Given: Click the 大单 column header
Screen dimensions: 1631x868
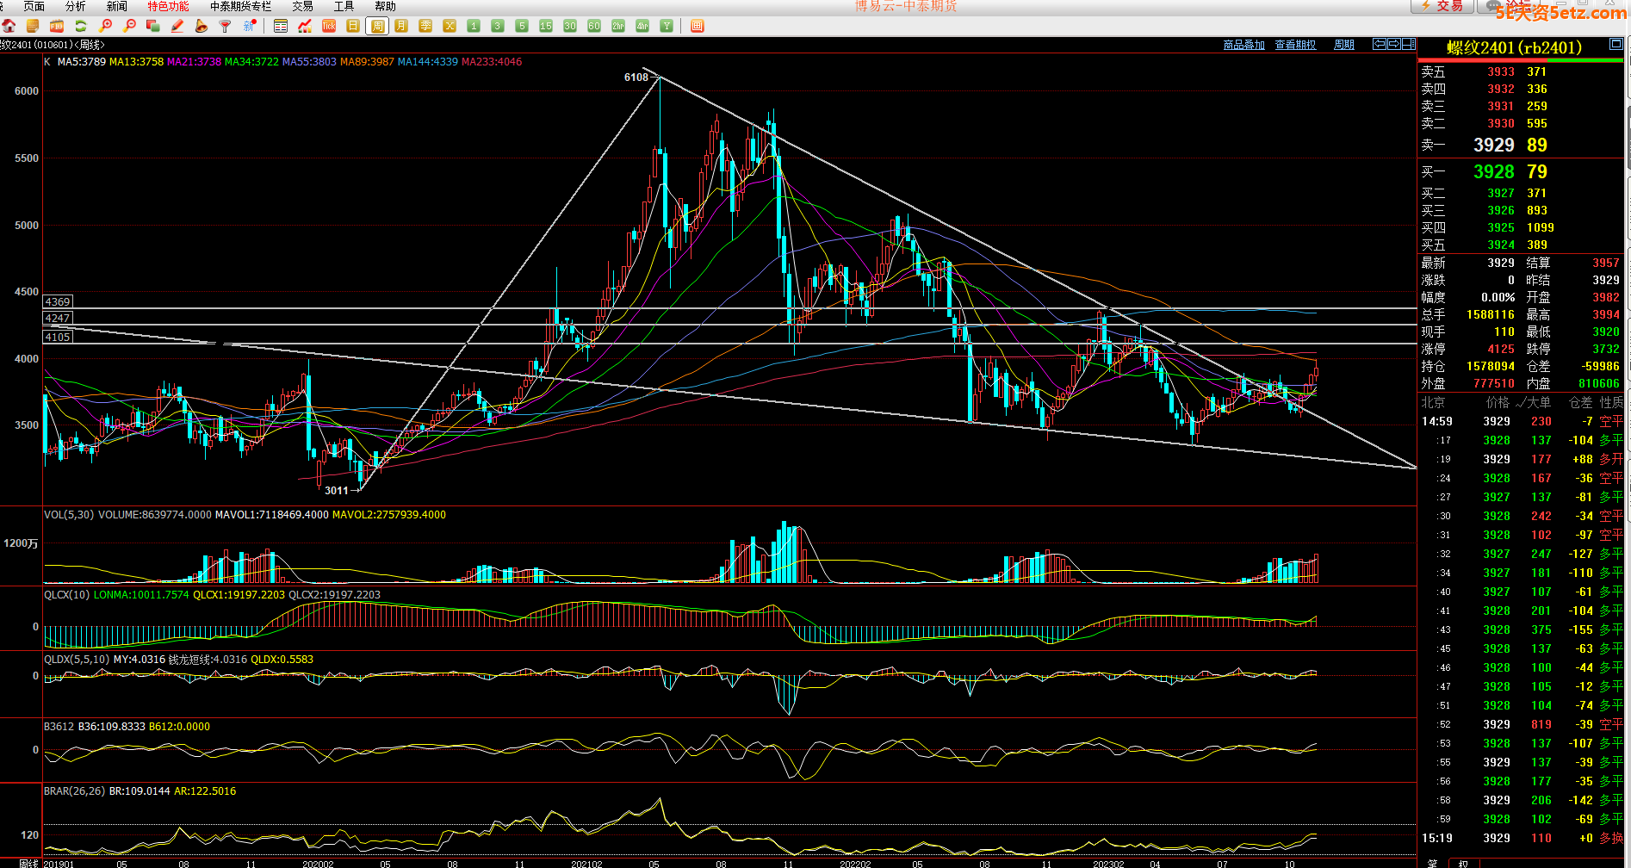Looking at the screenshot, I should 1539,402.
